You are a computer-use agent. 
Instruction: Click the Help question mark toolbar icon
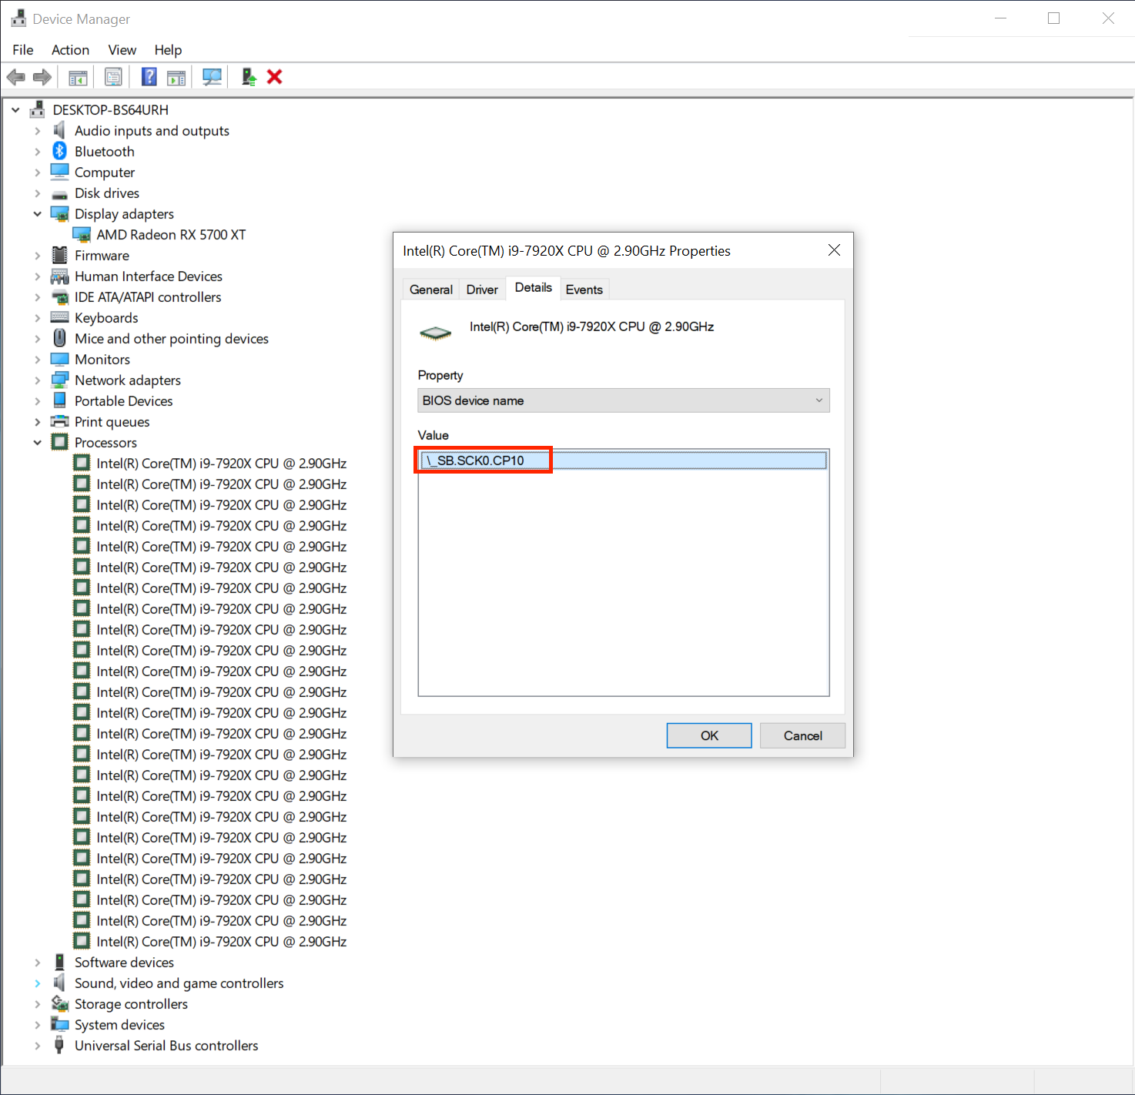(149, 77)
